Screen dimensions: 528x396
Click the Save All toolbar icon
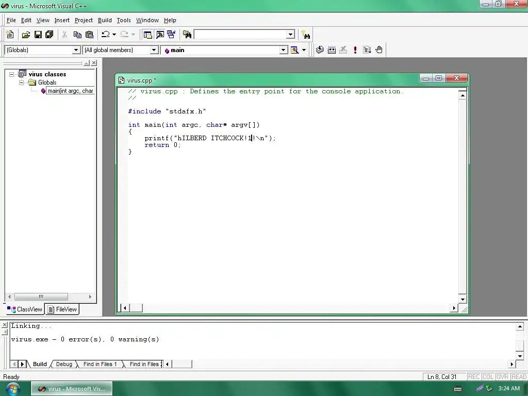coord(49,35)
